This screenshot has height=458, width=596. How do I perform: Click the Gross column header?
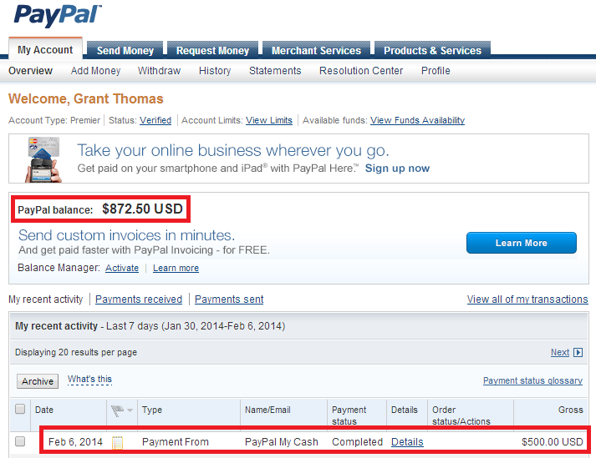tap(571, 410)
